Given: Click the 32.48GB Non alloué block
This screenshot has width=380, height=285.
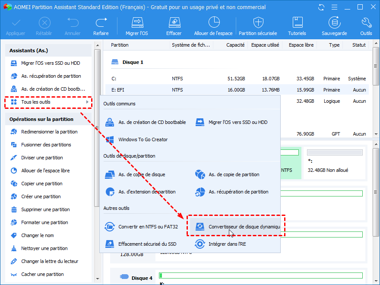Looking at the screenshot, I should point(334,163).
